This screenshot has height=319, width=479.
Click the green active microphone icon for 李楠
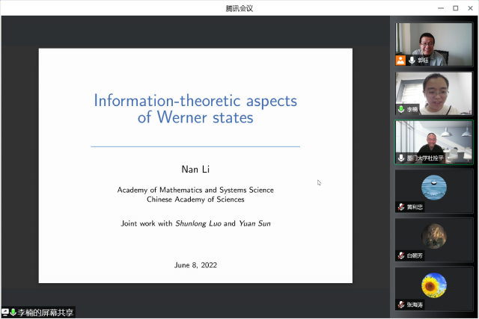point(401,109)
